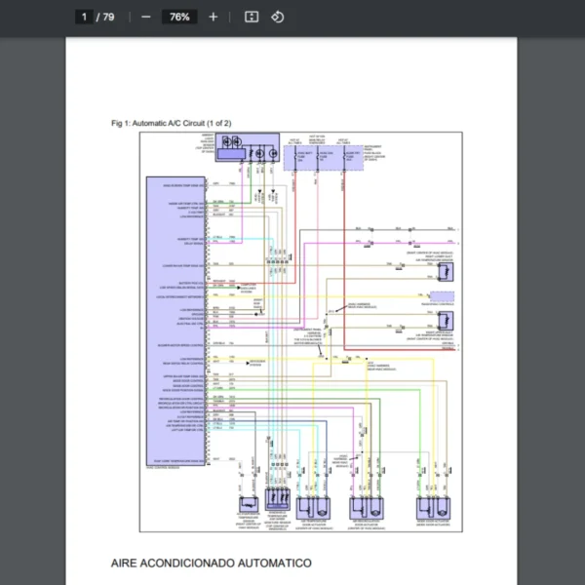
Task: Click the 'AIRE ACONDICIONADO AUTOMATICO' heading
Action: (x=212, y=564)
